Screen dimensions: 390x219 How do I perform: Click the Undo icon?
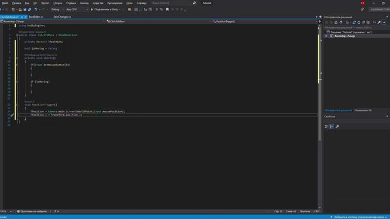(x=36, y=10)
